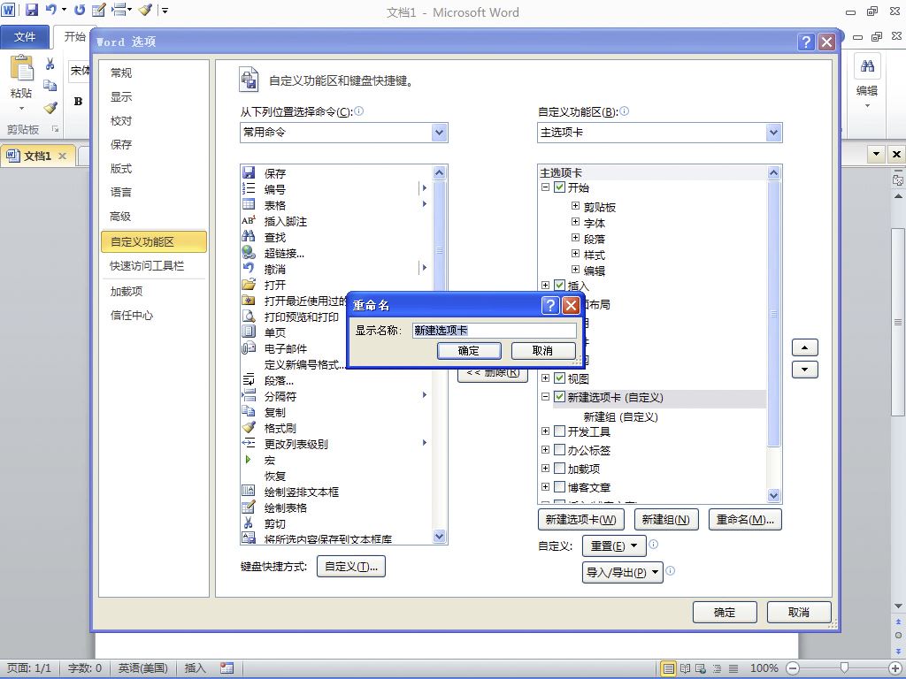906x679 pixels.
Task: Click the Cut scissors icon in ribbon
Action: pyautogui.click(x=50, y=64)
